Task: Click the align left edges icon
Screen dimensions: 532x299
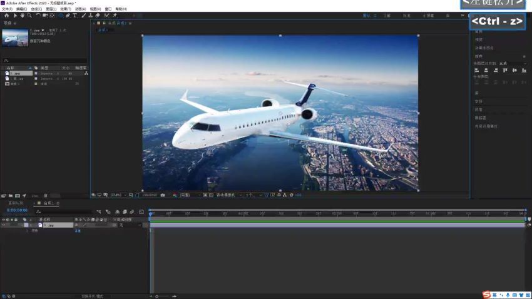Action: (x=477, y=70)
